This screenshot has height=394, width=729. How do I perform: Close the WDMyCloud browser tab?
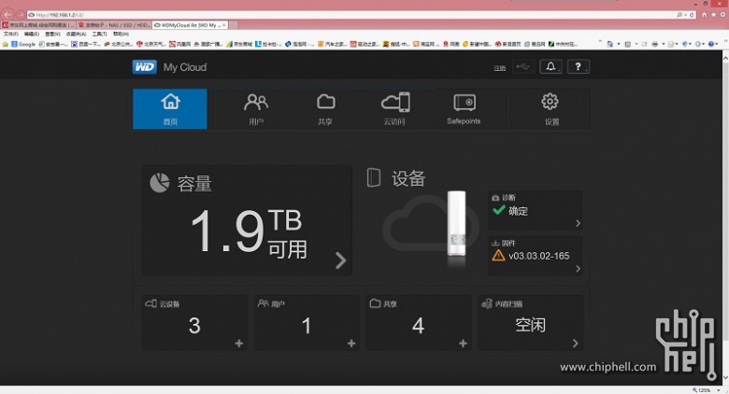224,25
